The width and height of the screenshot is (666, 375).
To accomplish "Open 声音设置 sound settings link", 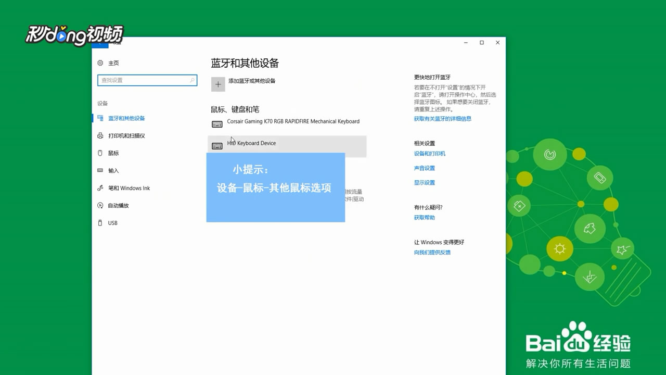I will [x=425, y=168].
